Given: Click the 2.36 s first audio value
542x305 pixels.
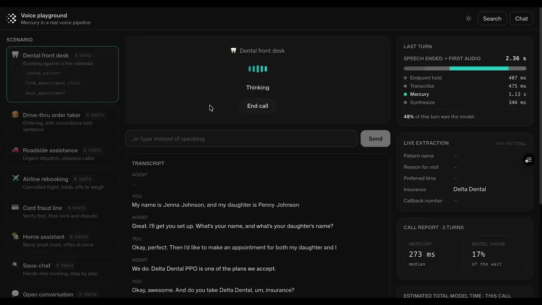Looking at the screenshot, I should pos(516,58).
